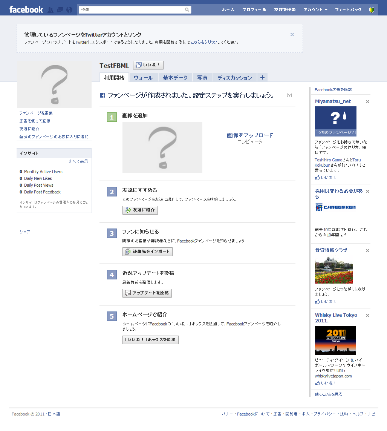Open 広告を使って宣伝 link
The image size is (387, 431).
pos(35,121)
